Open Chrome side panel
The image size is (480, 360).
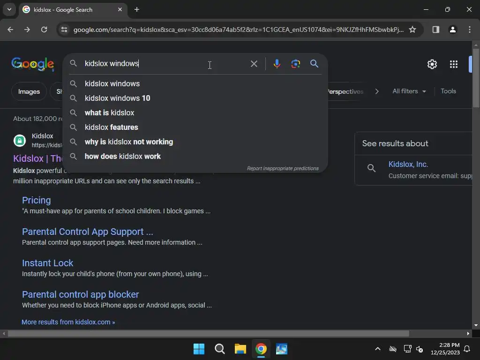[x=435, y=30]
